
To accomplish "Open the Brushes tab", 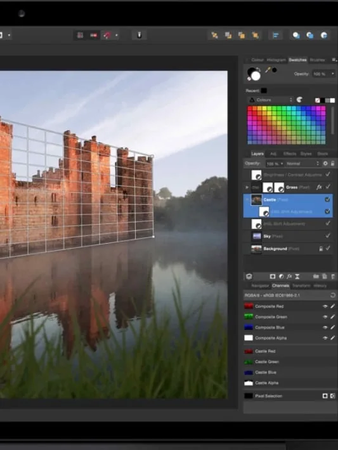I will pos(317,60).
